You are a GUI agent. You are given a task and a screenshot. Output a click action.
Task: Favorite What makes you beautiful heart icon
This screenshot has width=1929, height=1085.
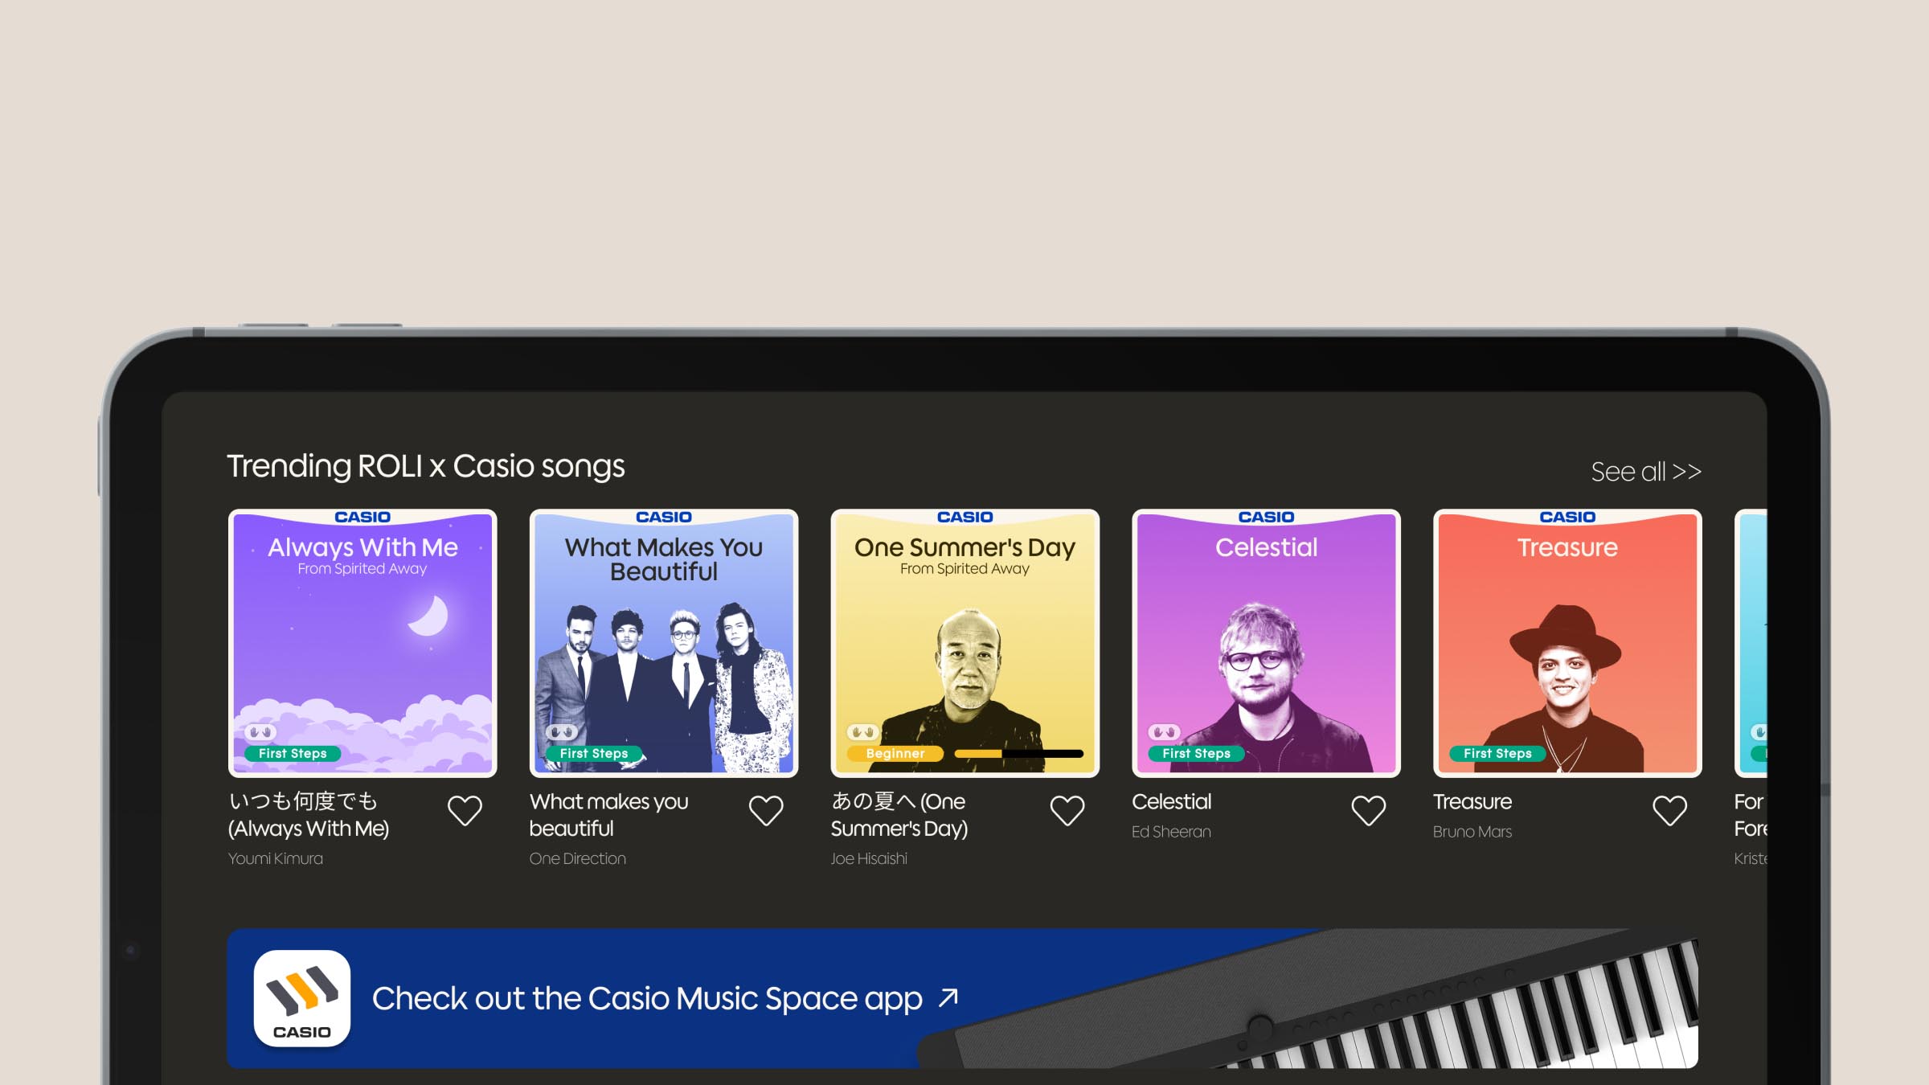click(x=766, y=810)
